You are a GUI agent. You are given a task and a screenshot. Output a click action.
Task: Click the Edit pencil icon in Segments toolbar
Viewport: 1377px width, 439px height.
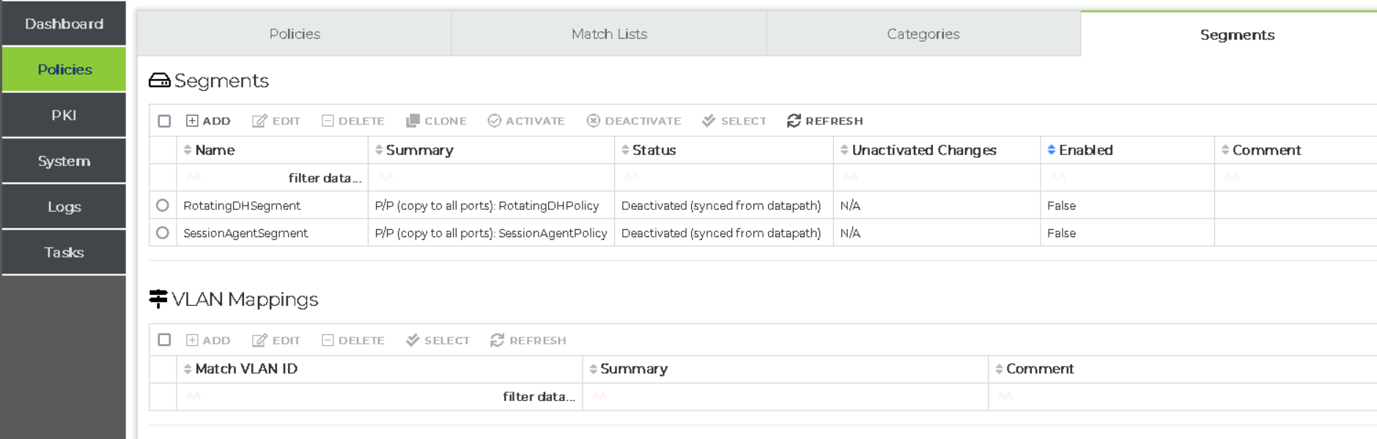(x=259, y=121)
